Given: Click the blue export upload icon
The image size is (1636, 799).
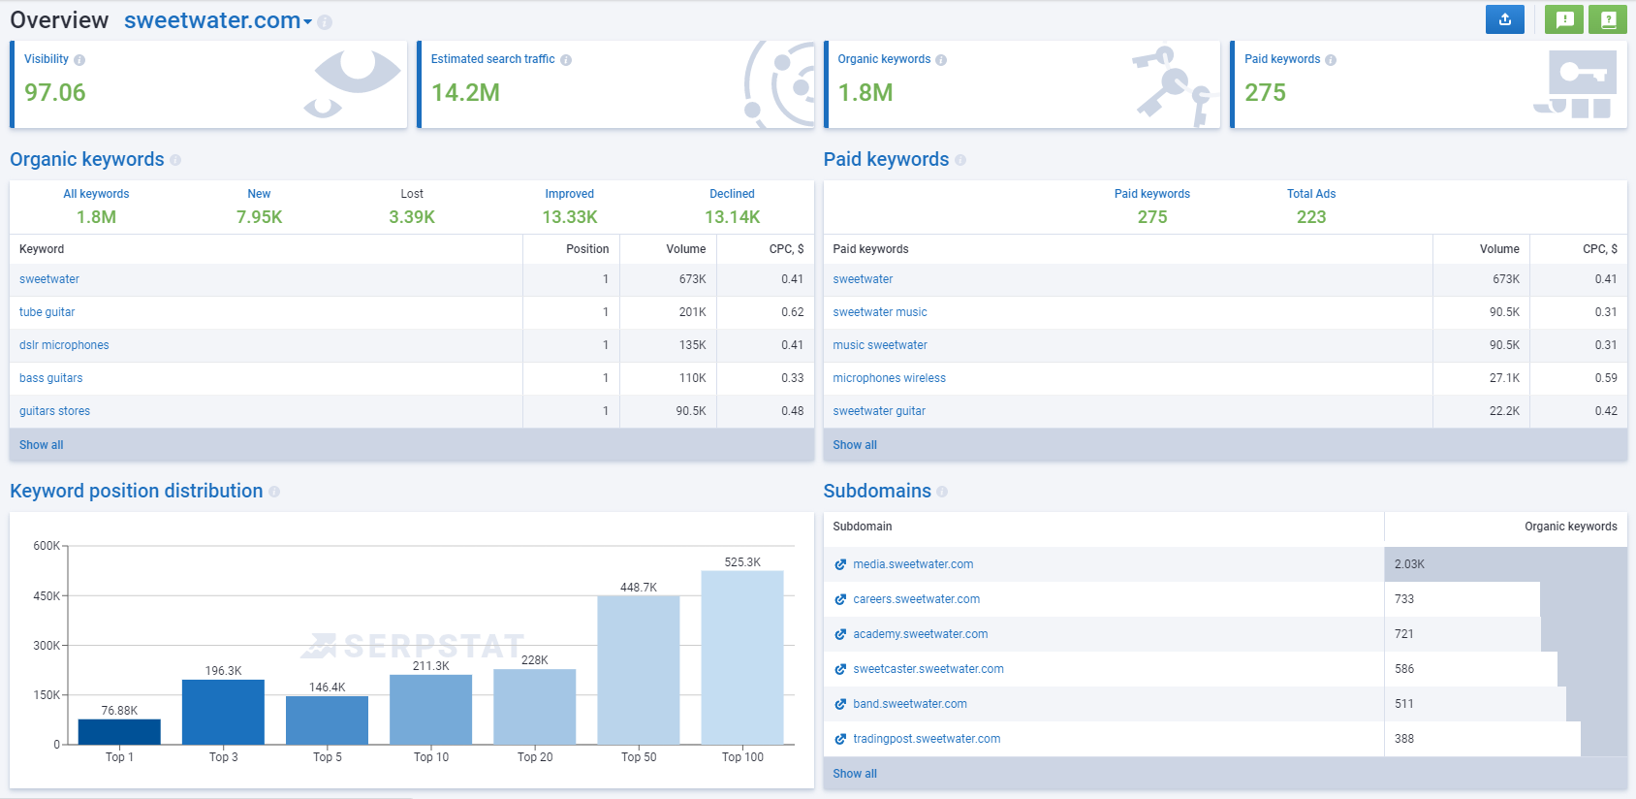Looking at the screenshot, I should (x=1504, y=19).
